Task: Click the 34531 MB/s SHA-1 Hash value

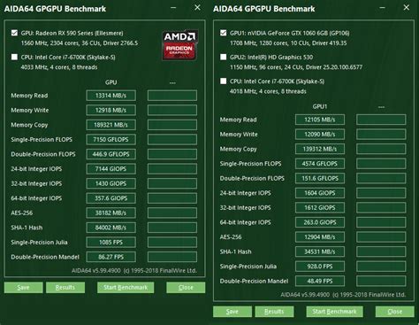Action: point(320,251)
